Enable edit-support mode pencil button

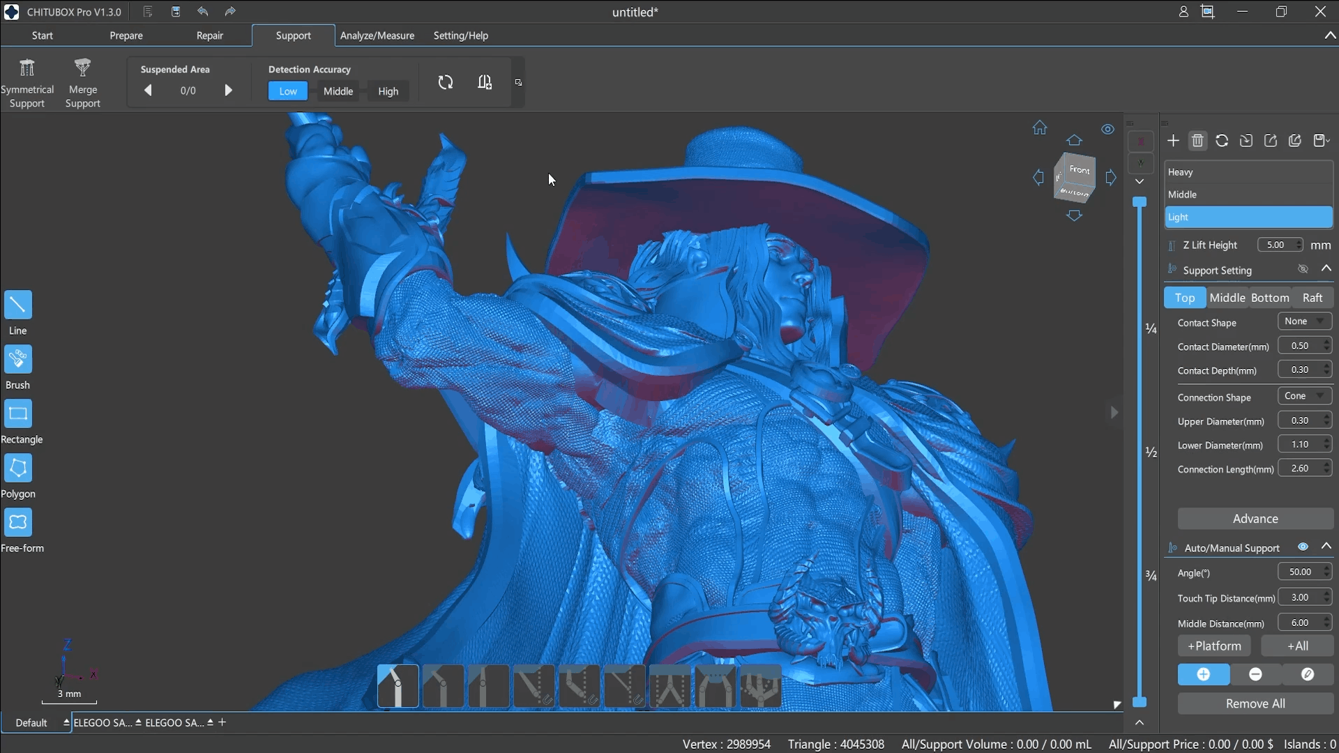(x=1308, y=674)
